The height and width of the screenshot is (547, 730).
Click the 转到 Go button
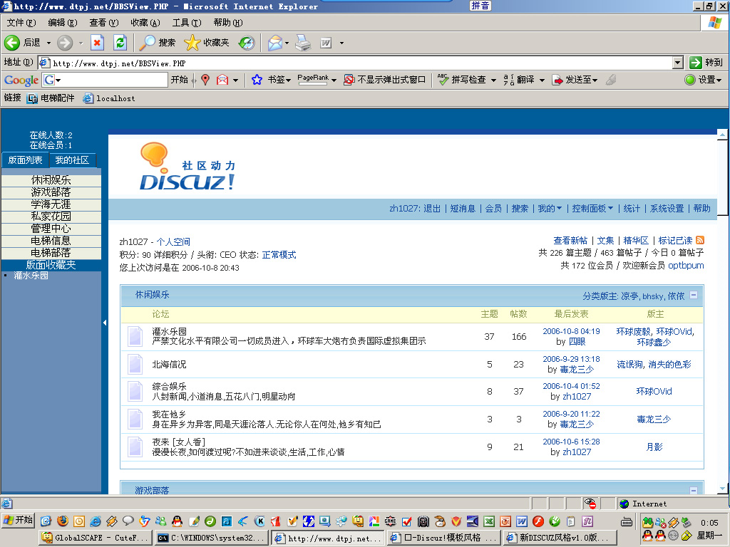(706, 63)
